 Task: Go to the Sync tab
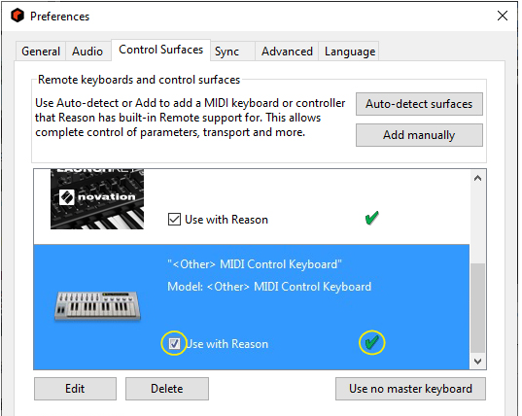coord(226,52)
